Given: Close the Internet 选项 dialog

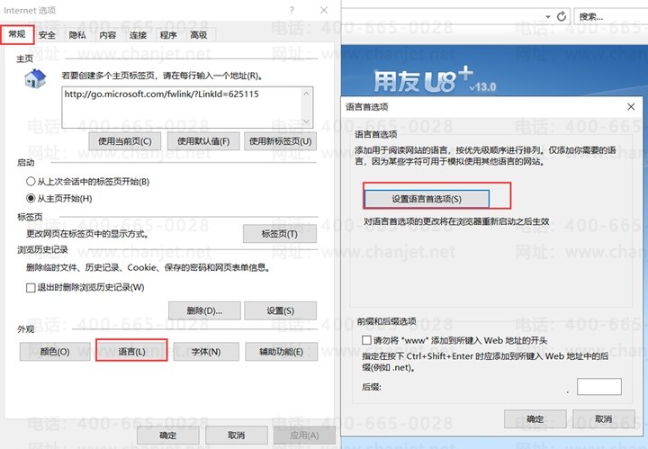Looking at the screenshot, I should click(x=324, y=10).
